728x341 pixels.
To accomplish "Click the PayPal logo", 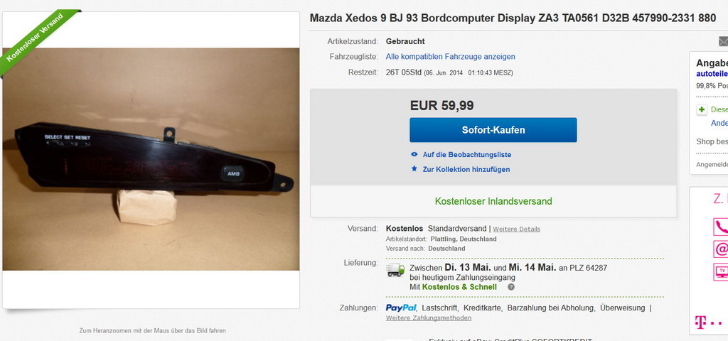I will (x=401, y=308).
